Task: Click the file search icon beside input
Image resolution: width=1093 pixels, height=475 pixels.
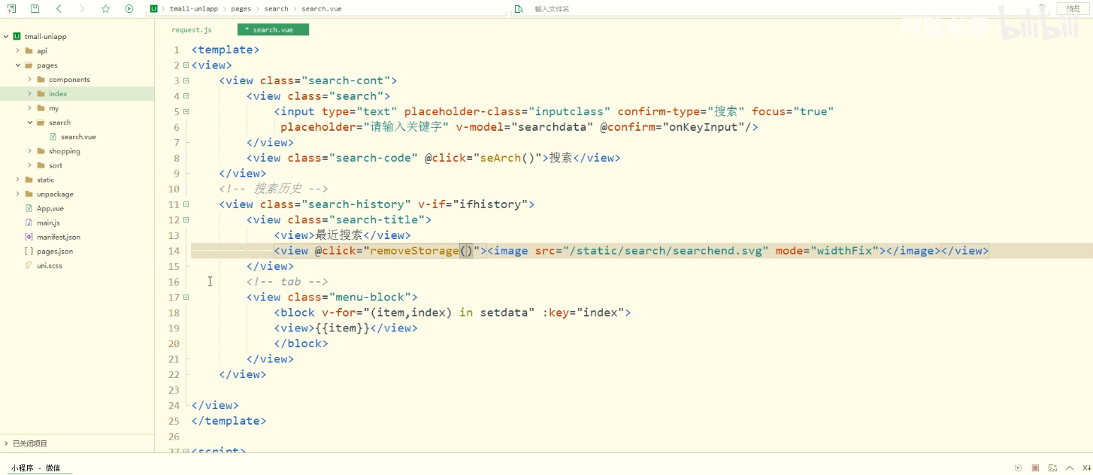Action: pyautogui.click(x=518, y=9)
